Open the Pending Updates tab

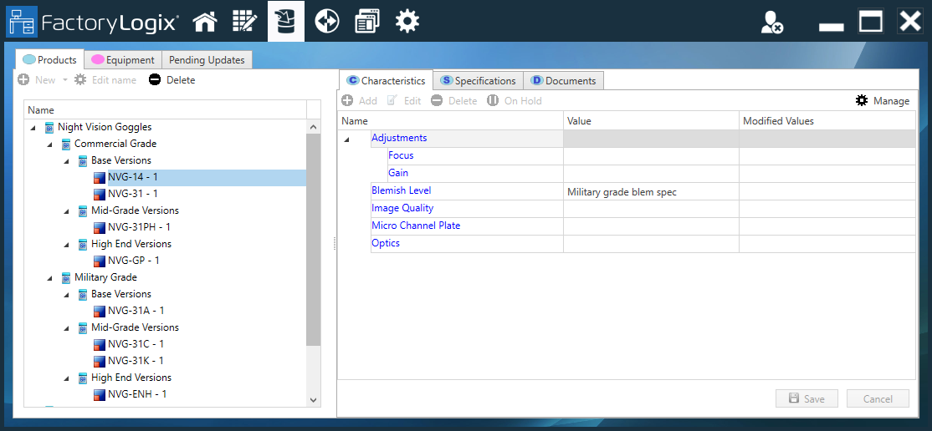[207, 60]
